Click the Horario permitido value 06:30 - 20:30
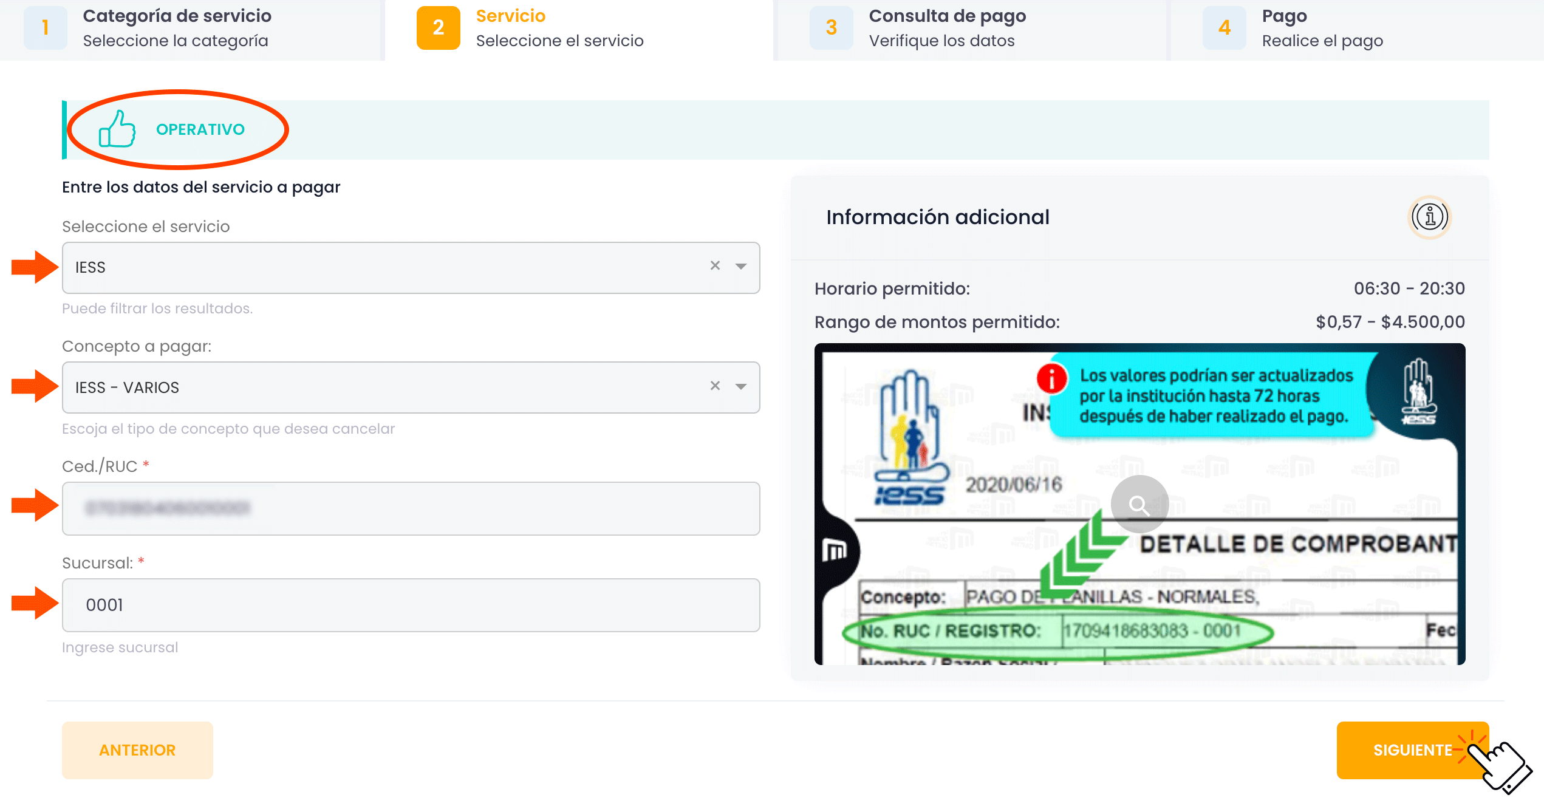Image resolution: width=1544 pixels, height=809 pixels. [x=1409, y=288]
